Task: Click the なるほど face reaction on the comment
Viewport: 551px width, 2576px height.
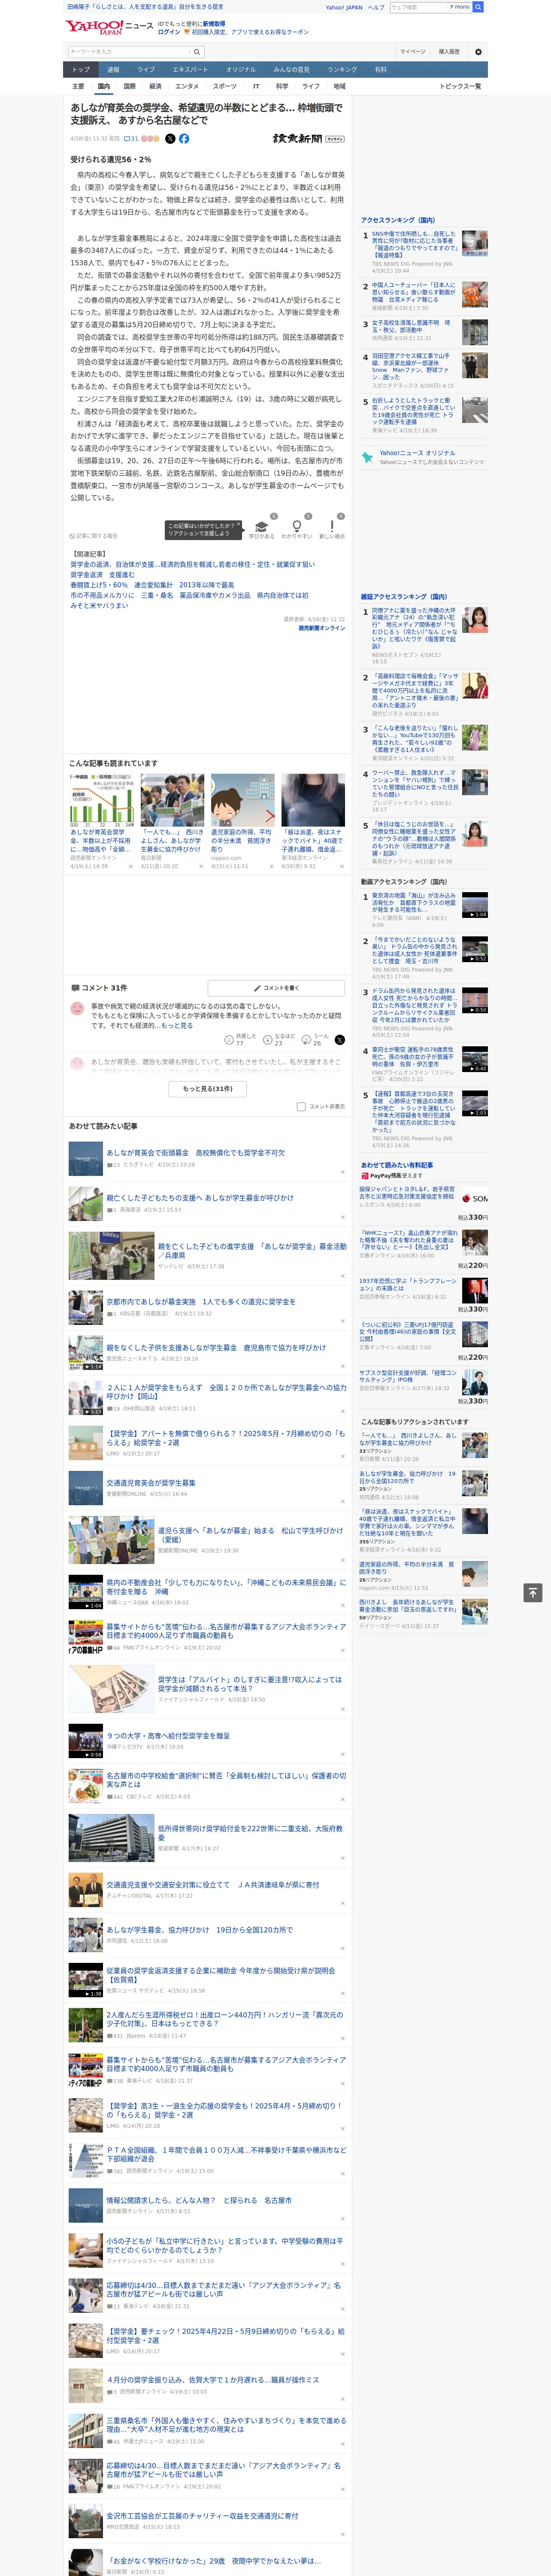Action: [x=268, y=1040]
